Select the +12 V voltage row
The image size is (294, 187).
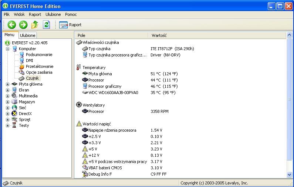tap(122, 155)
